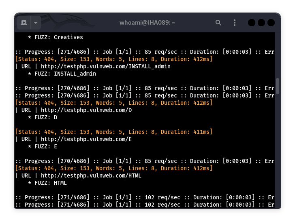This screenshot has width=295, height=224.
Task: Maximize the terminal window
Action: point(261,23)
